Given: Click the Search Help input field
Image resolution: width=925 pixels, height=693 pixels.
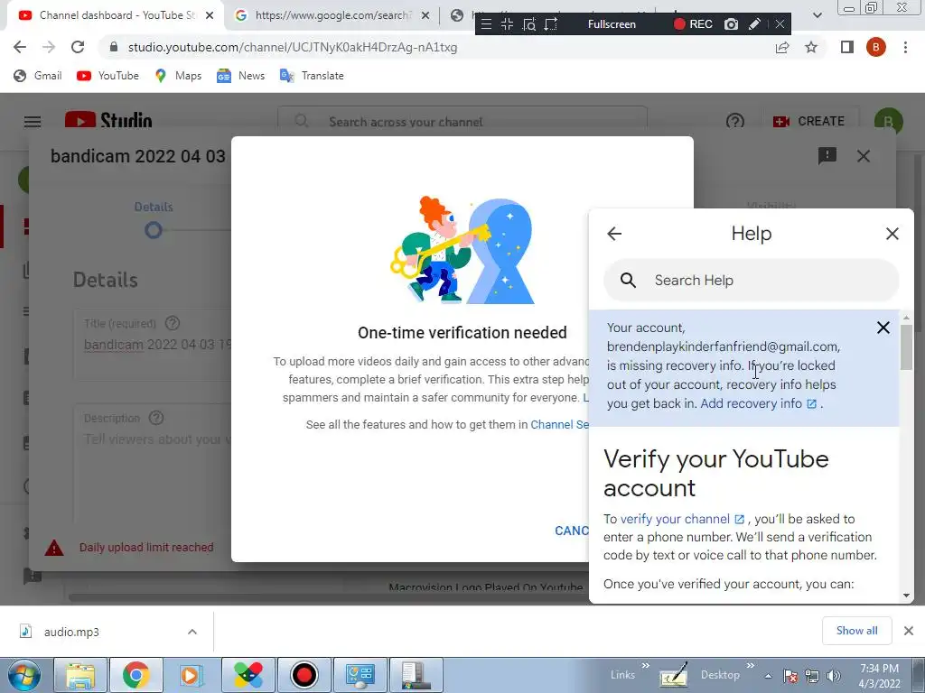Looking at the screenshot, I should [x=751, y=280].
